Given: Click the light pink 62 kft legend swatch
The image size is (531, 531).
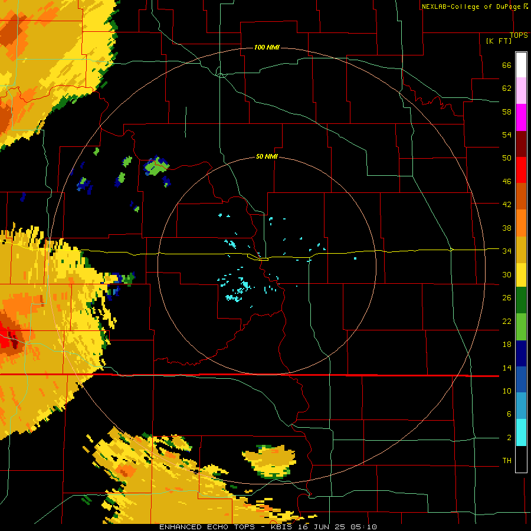Looking at the screenshot, I should [x=521, y=90].
